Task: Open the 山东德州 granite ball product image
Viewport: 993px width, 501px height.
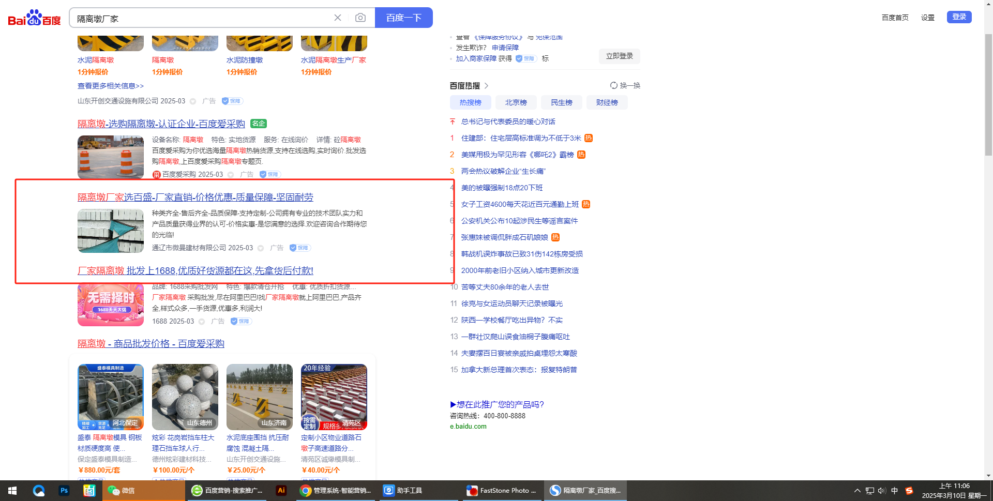Action: (185, 397)
